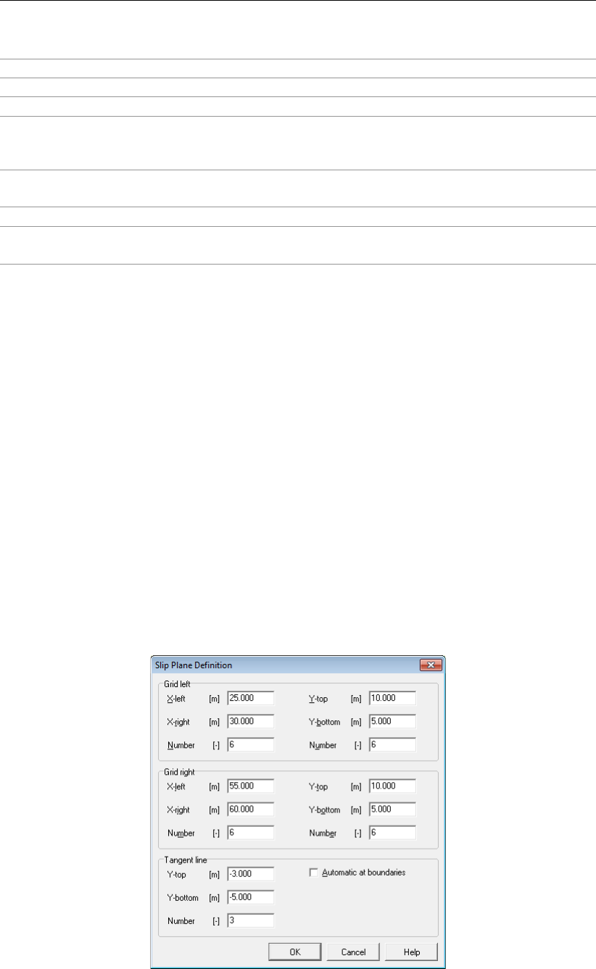Edit Grid left vertical Number field
This screenshot has width=596, height=969.
(x=392, y=745)
